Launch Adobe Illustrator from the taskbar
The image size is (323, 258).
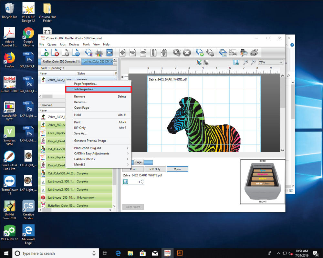click(x=180, y=253)
